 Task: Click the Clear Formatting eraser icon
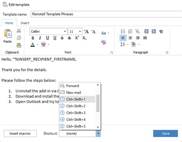point(103,42)
